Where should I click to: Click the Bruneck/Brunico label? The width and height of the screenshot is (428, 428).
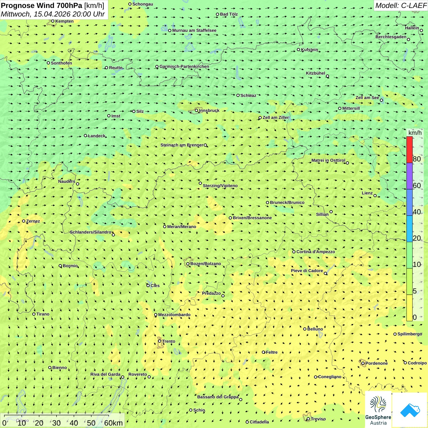click(x=287, y=202)
